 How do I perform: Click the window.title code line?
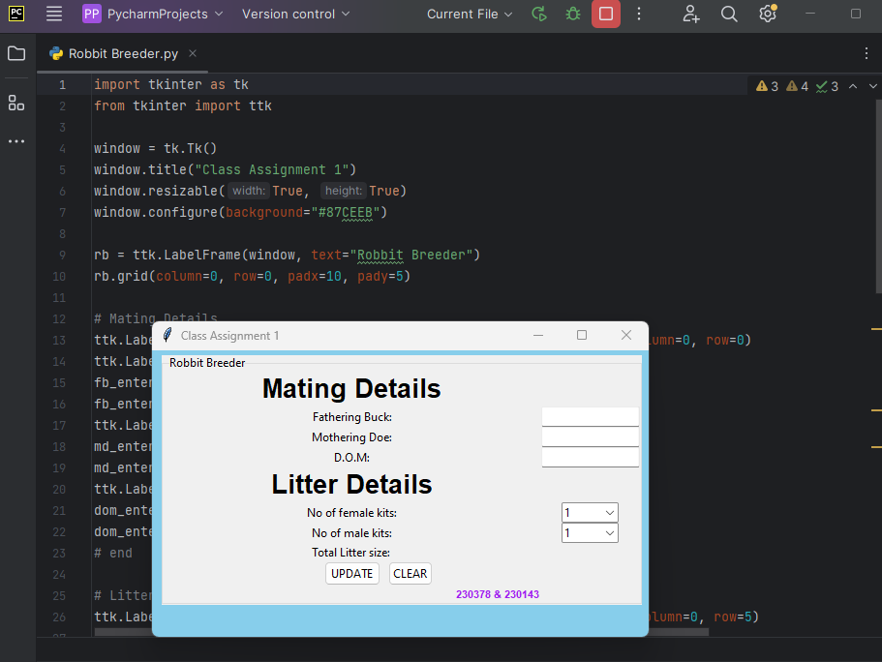225,170
